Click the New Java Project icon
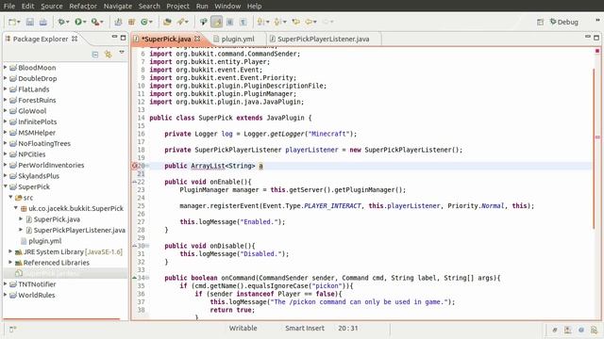Viewport: 604px width, 339px height. point(118,22)
